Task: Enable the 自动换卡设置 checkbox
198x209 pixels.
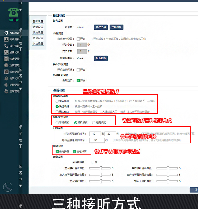Action: pyautogui.click(x=78, y=39)
